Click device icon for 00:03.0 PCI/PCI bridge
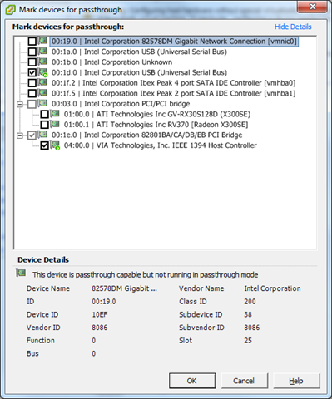The height and width of the screenshot is (399, 332). 42,104
